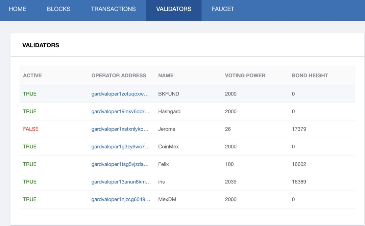
Task: Switch to the TRANSACTIONS tab
Action: pyautogui.click(x=113, y=9)
